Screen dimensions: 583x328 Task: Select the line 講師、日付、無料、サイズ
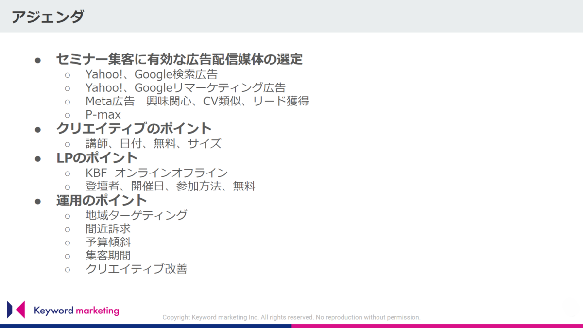(154, 144)
